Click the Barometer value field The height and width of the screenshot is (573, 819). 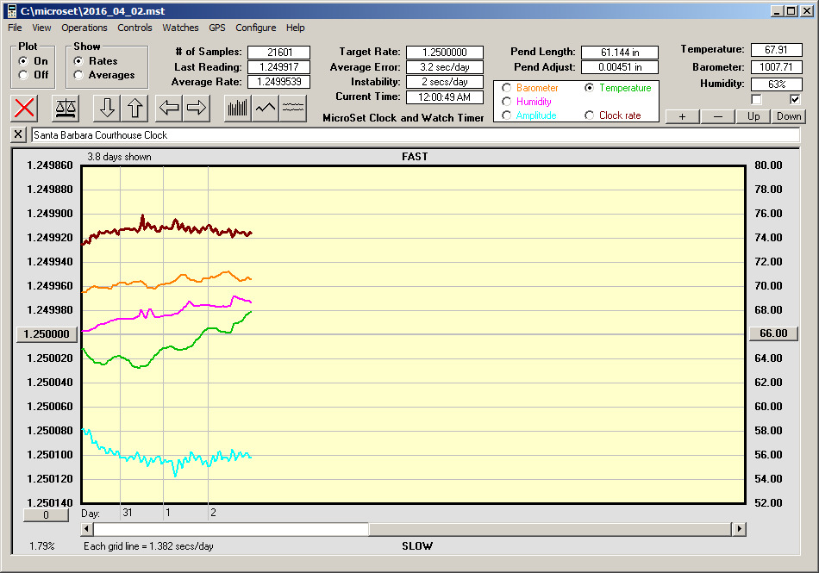(776, 67)
